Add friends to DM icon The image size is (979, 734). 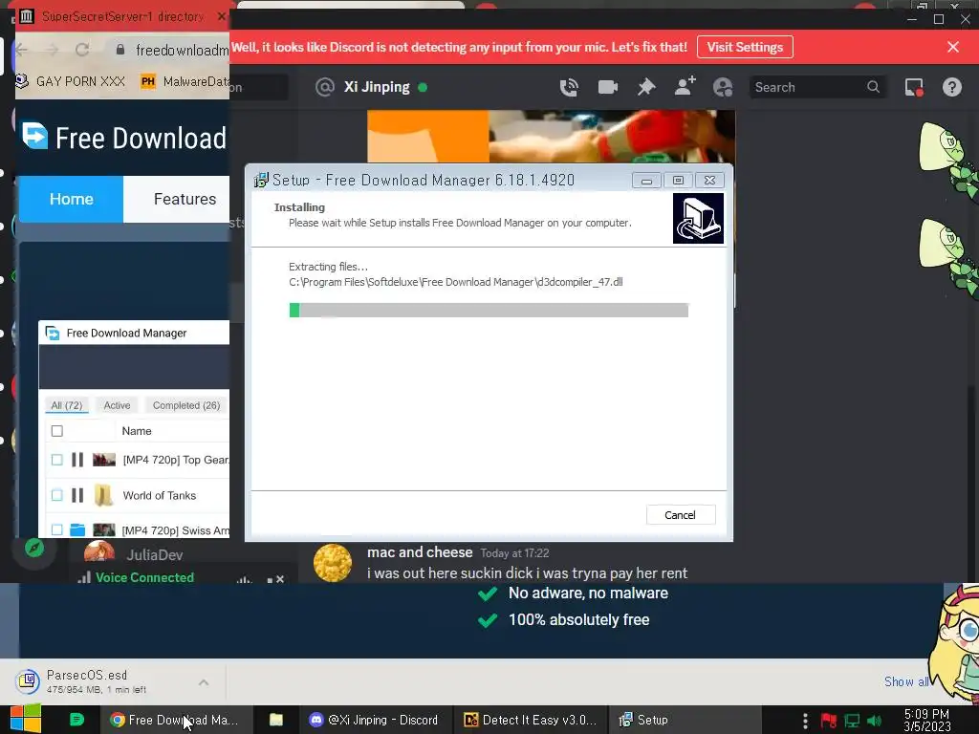click(685, 86)
